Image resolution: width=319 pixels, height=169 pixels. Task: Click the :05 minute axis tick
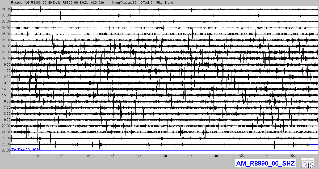(x=37, y=156)
